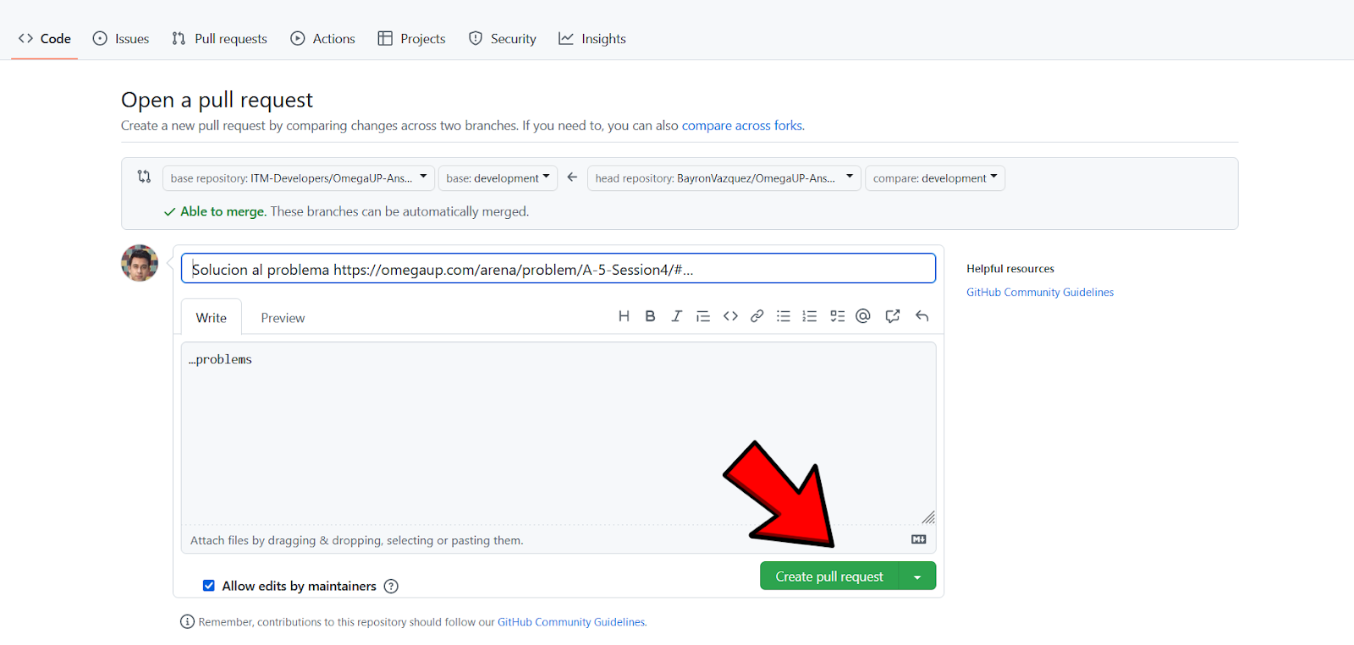Open the head repository dropdown

point(724,178)
